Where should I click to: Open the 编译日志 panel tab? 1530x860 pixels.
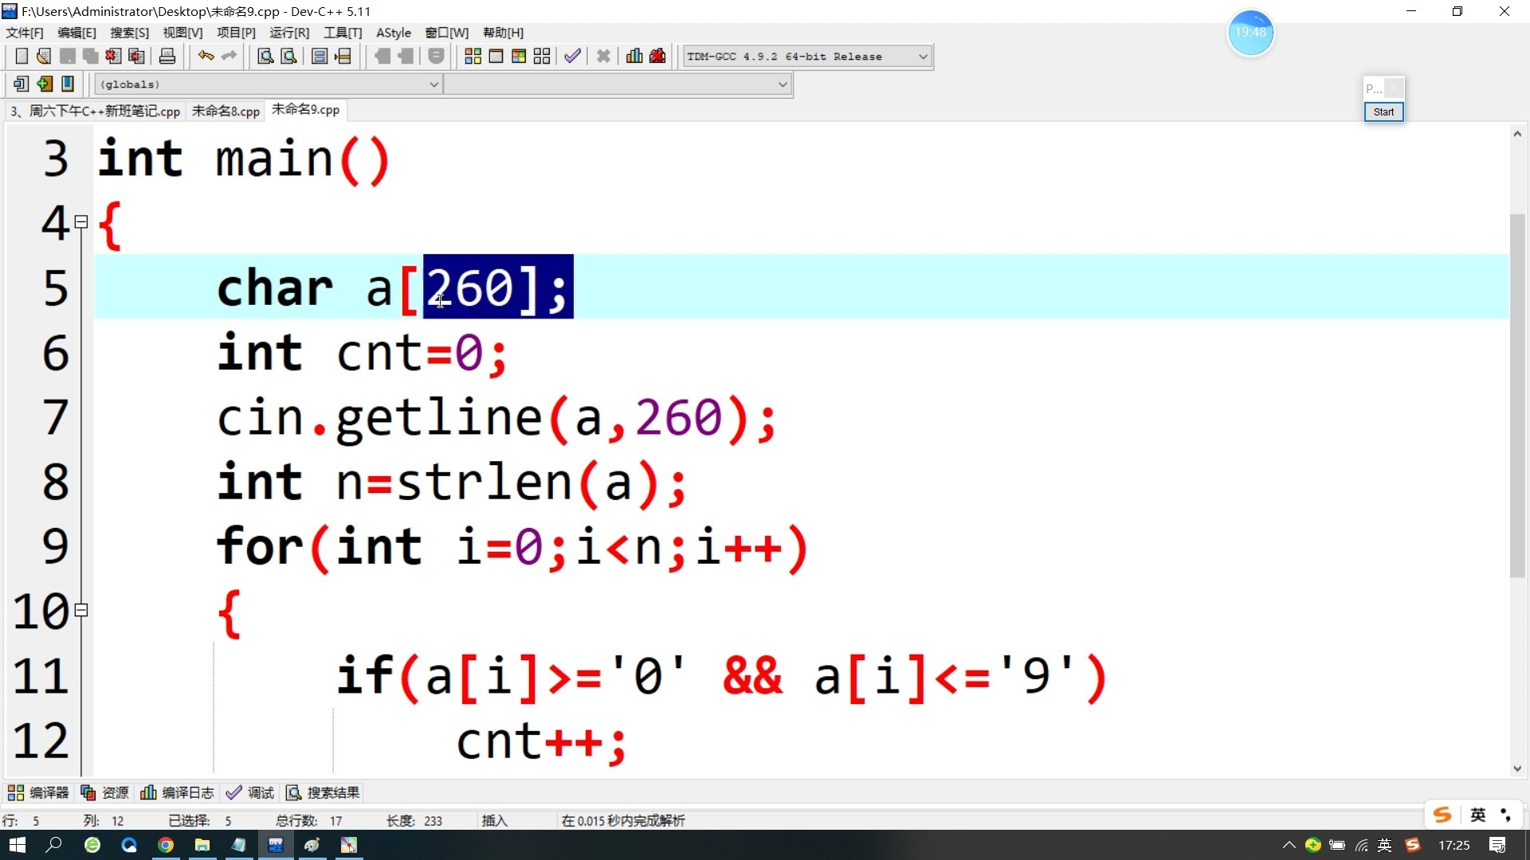click(178, 793)
